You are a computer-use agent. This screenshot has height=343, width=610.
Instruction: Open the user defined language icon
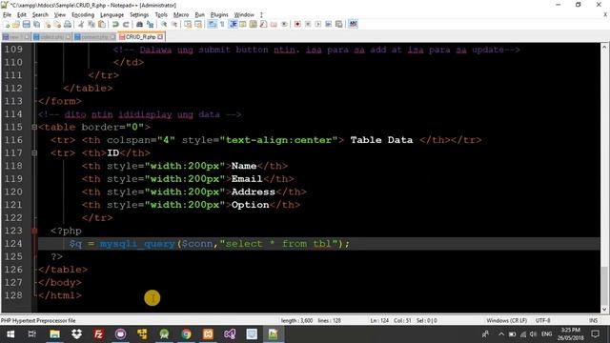[x=243, y=24]
